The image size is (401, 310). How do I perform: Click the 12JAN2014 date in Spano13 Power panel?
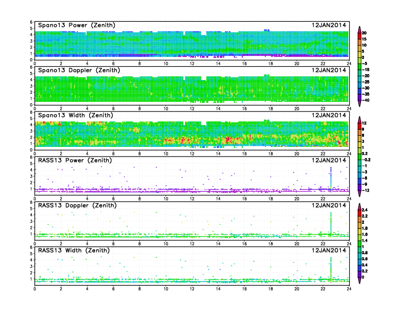point(329,25)
